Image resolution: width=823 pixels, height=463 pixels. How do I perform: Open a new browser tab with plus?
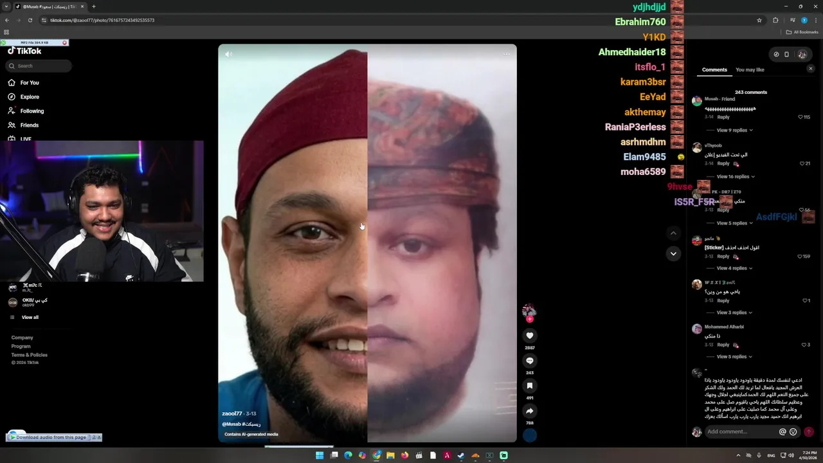tap(93, 6)
